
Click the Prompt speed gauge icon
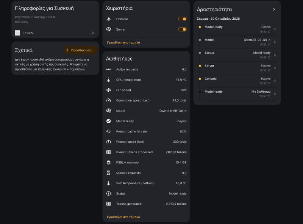[x=109, y=142]
